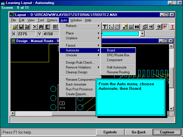Click the DRC toolbar icon
183x137 pixels.
coord(131,27)
